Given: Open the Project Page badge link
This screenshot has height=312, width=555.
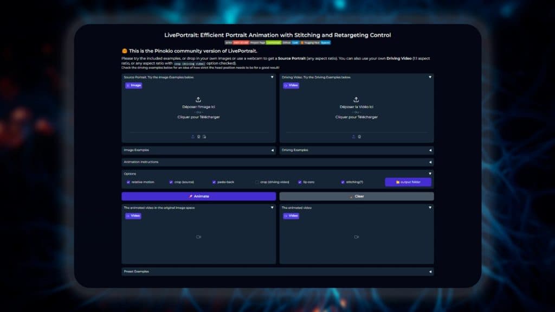Looking at the screenshot, I should [x=257, y=42].
